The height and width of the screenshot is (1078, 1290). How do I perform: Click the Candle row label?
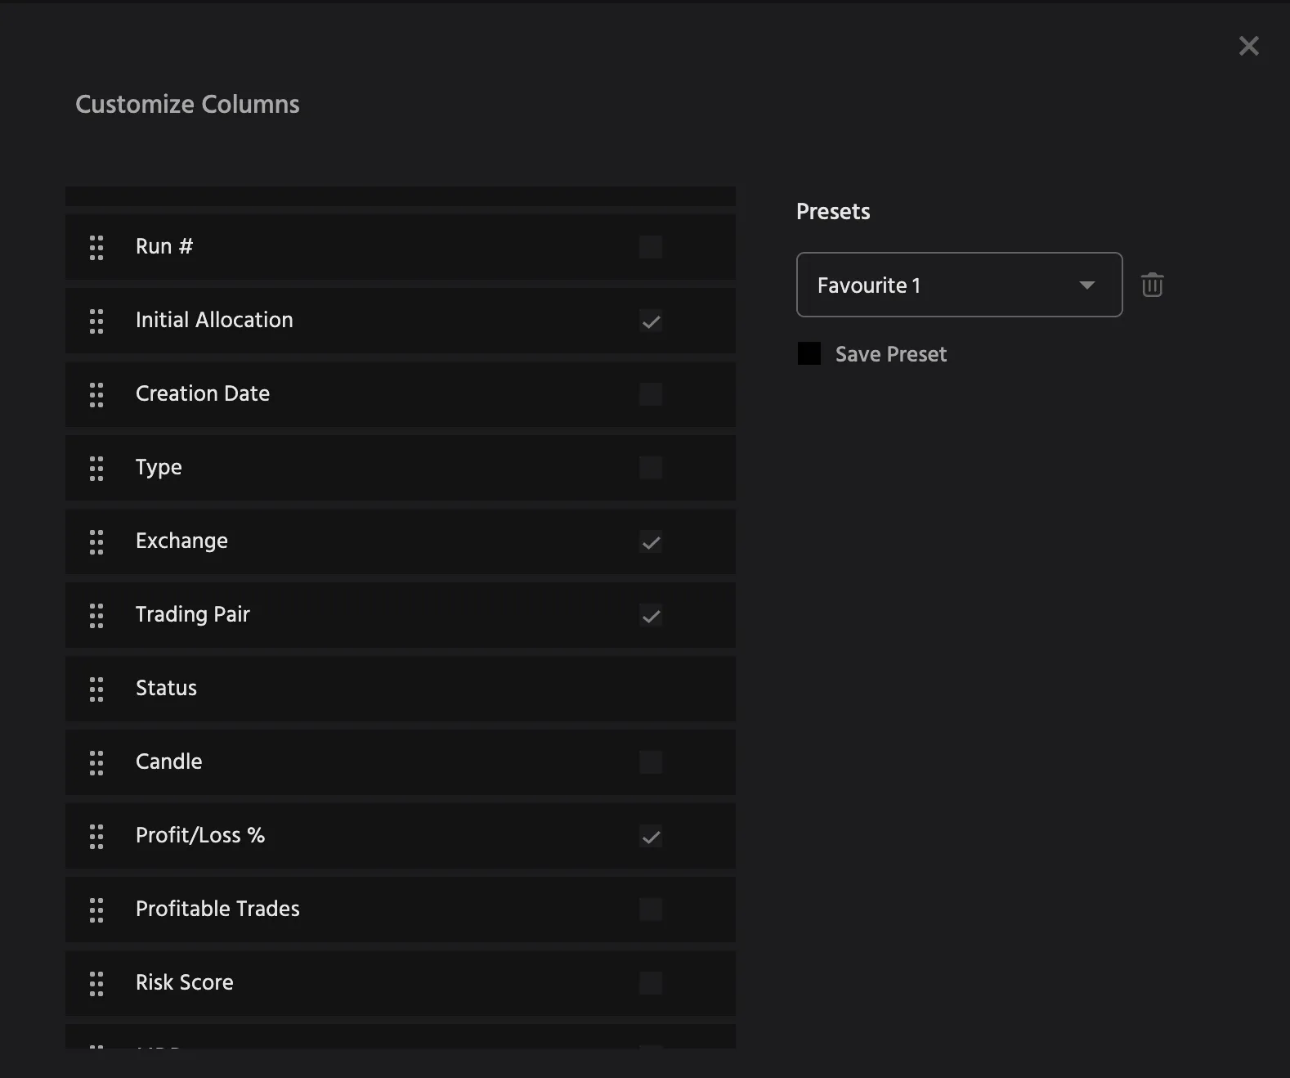click(x=168, y=761)
